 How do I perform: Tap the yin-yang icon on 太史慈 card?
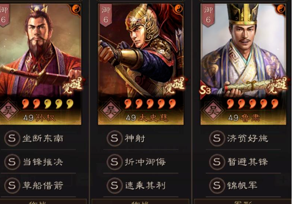point(178,9)
